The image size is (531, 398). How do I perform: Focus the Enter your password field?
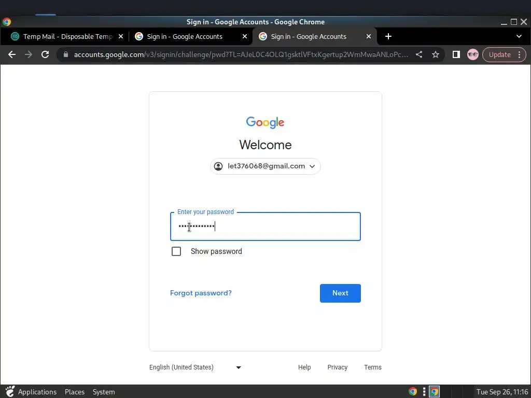265,226
